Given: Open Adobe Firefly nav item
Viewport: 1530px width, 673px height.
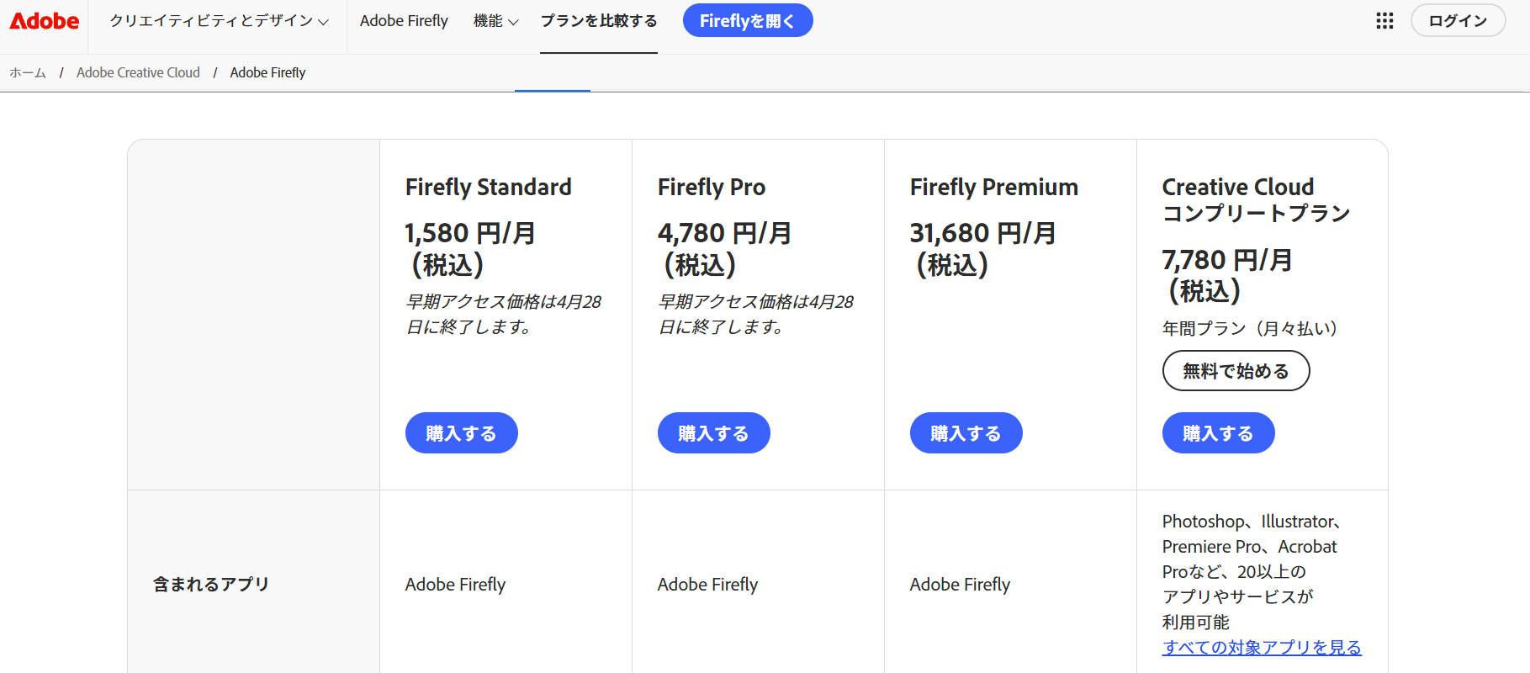Looking at the screenshot, I should click(404, 21).
